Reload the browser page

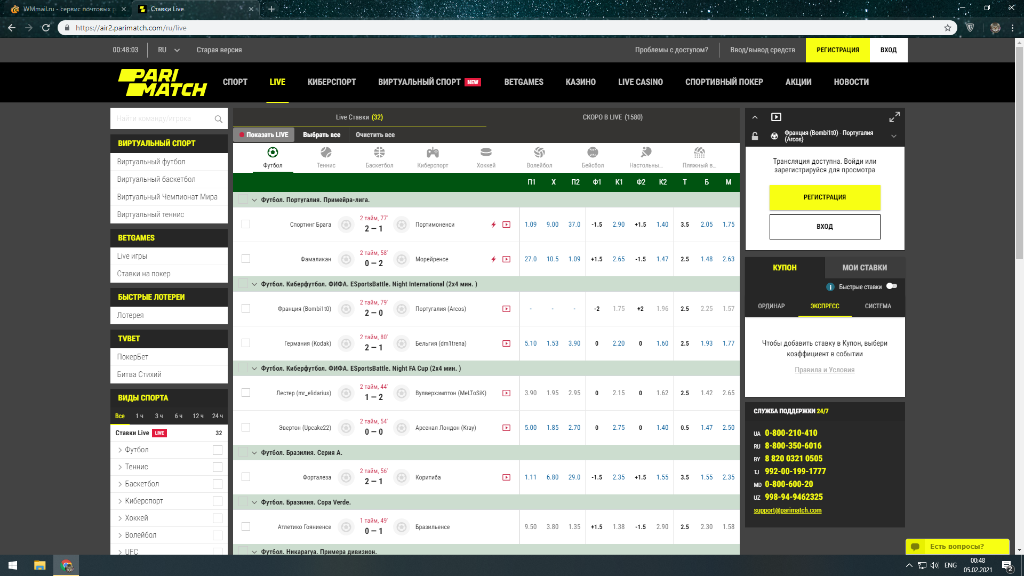click(46, 28)
